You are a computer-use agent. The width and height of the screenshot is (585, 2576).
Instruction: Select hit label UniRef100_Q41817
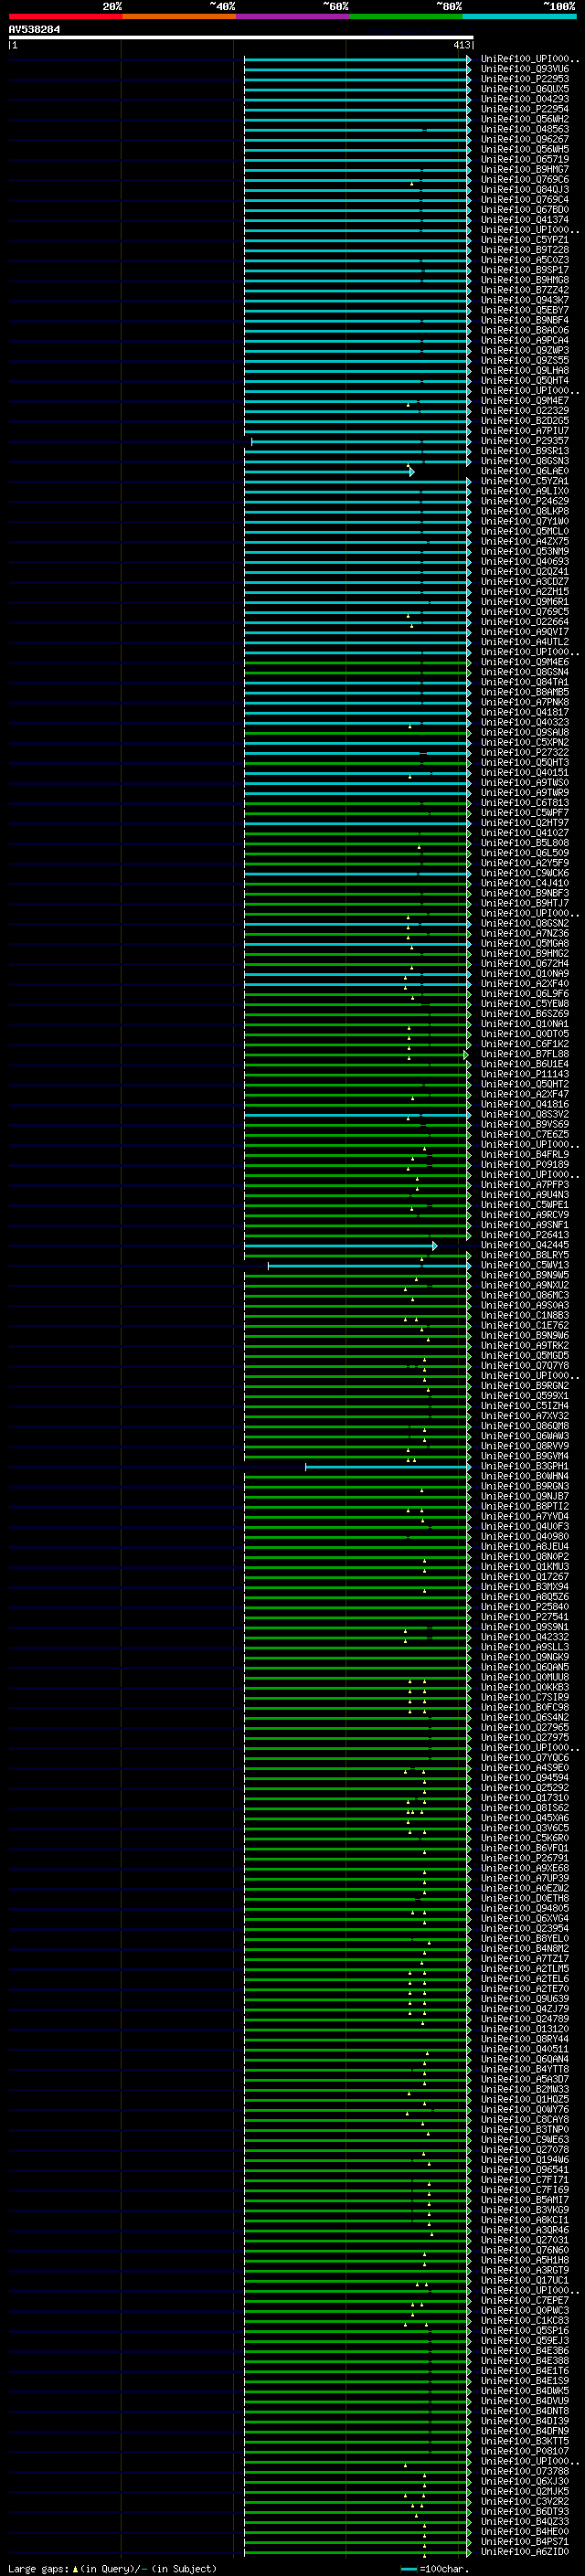pyautogui.click(x=524, y=712)
